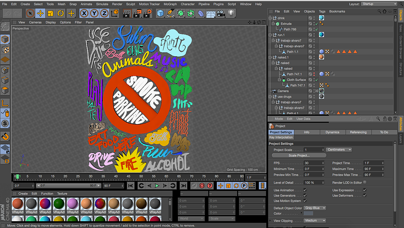The height and width of the screenshot is (228, 404).
Task: Render the active view clapperboard icon
Action: (x=126, y=13)
